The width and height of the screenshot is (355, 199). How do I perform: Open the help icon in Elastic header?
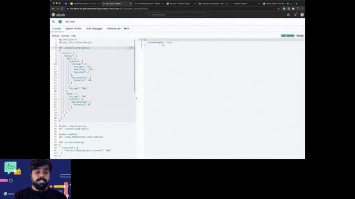pyautogui.click(x=288, y=15)
